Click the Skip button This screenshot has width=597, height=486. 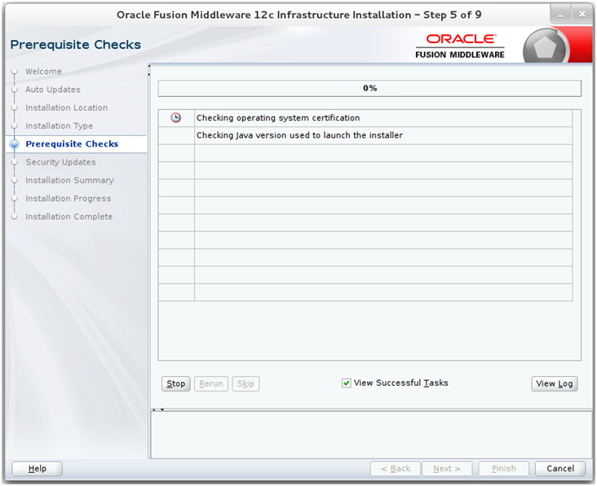pyautogui.click(x=245, y=383)
